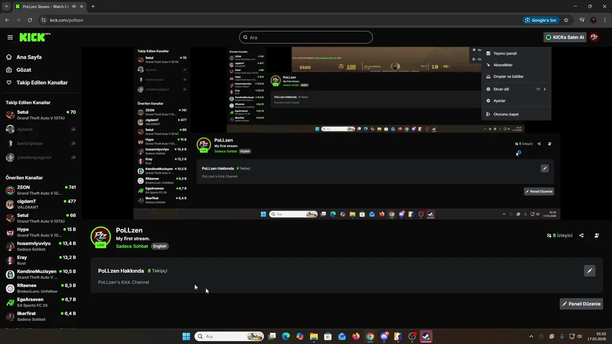The width and height of the screenshot is (612, 344).
Task: Click KendineMuzisyen channel avatar
Action: click(10, 275)
